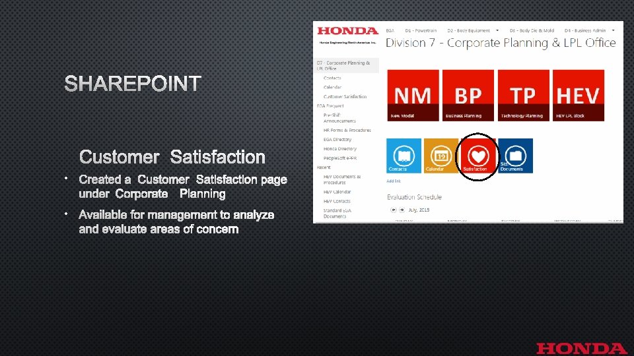Expand the D2 - Body Equipment dropdown arrow
634x356 pixels.
[x=497, y=30]
